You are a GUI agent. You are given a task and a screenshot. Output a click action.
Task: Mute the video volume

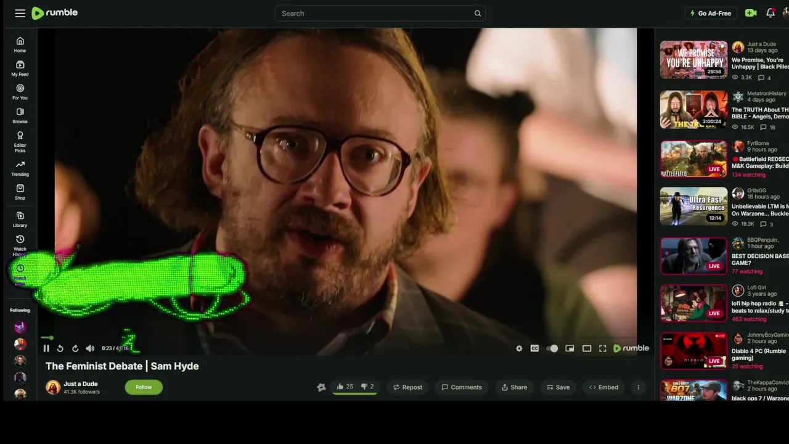click(90, 348)
